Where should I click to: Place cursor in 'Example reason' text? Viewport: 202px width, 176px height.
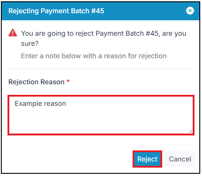coord(40,104)
